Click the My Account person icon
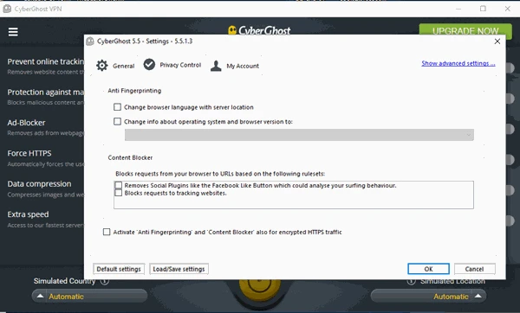Screen dimensions: 520x313 tap(216, 66)
